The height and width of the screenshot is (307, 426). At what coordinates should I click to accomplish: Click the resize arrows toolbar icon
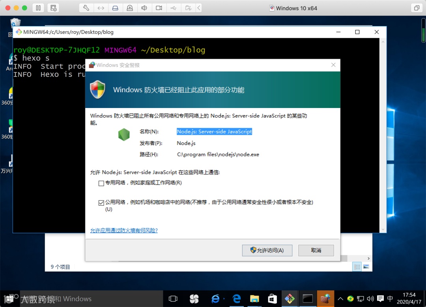pos(101,8)
